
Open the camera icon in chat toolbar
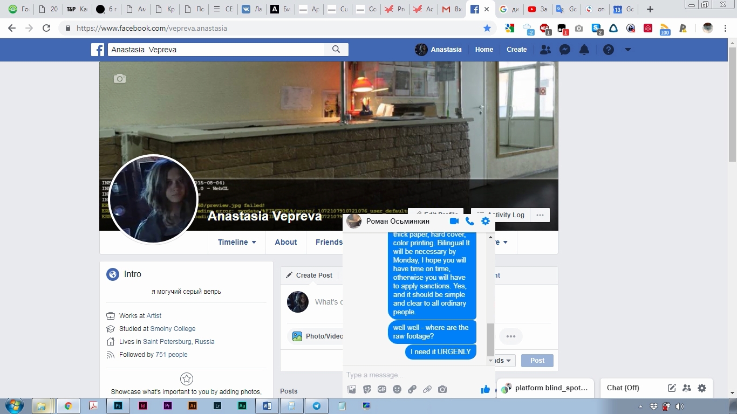pos(442,389)
